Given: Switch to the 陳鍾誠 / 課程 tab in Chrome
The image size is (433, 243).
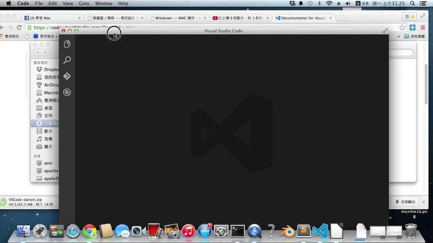Looking at the screenshot, I should (115, 18).
